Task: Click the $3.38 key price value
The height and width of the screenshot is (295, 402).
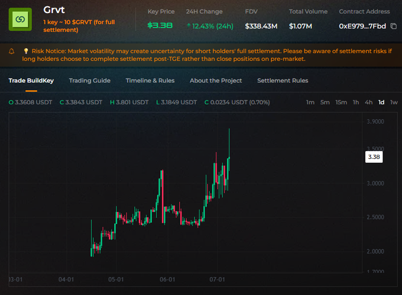Action: coord(160,25)
